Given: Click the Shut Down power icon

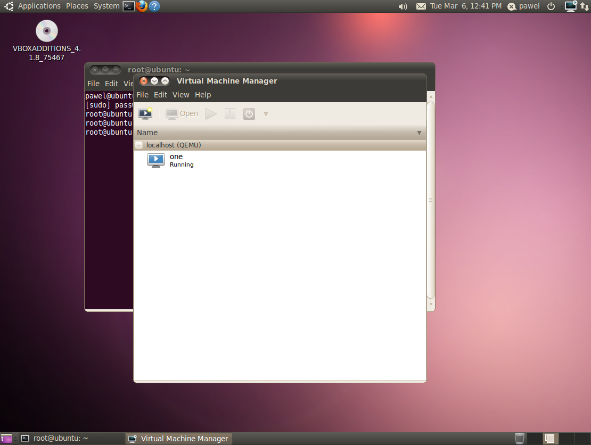Looking at the screenshot, I should coord(249,113).
